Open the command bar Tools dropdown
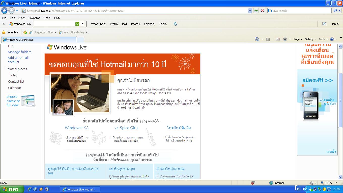The height and width of the screenshot is (193, 343). tap(323, 39)
